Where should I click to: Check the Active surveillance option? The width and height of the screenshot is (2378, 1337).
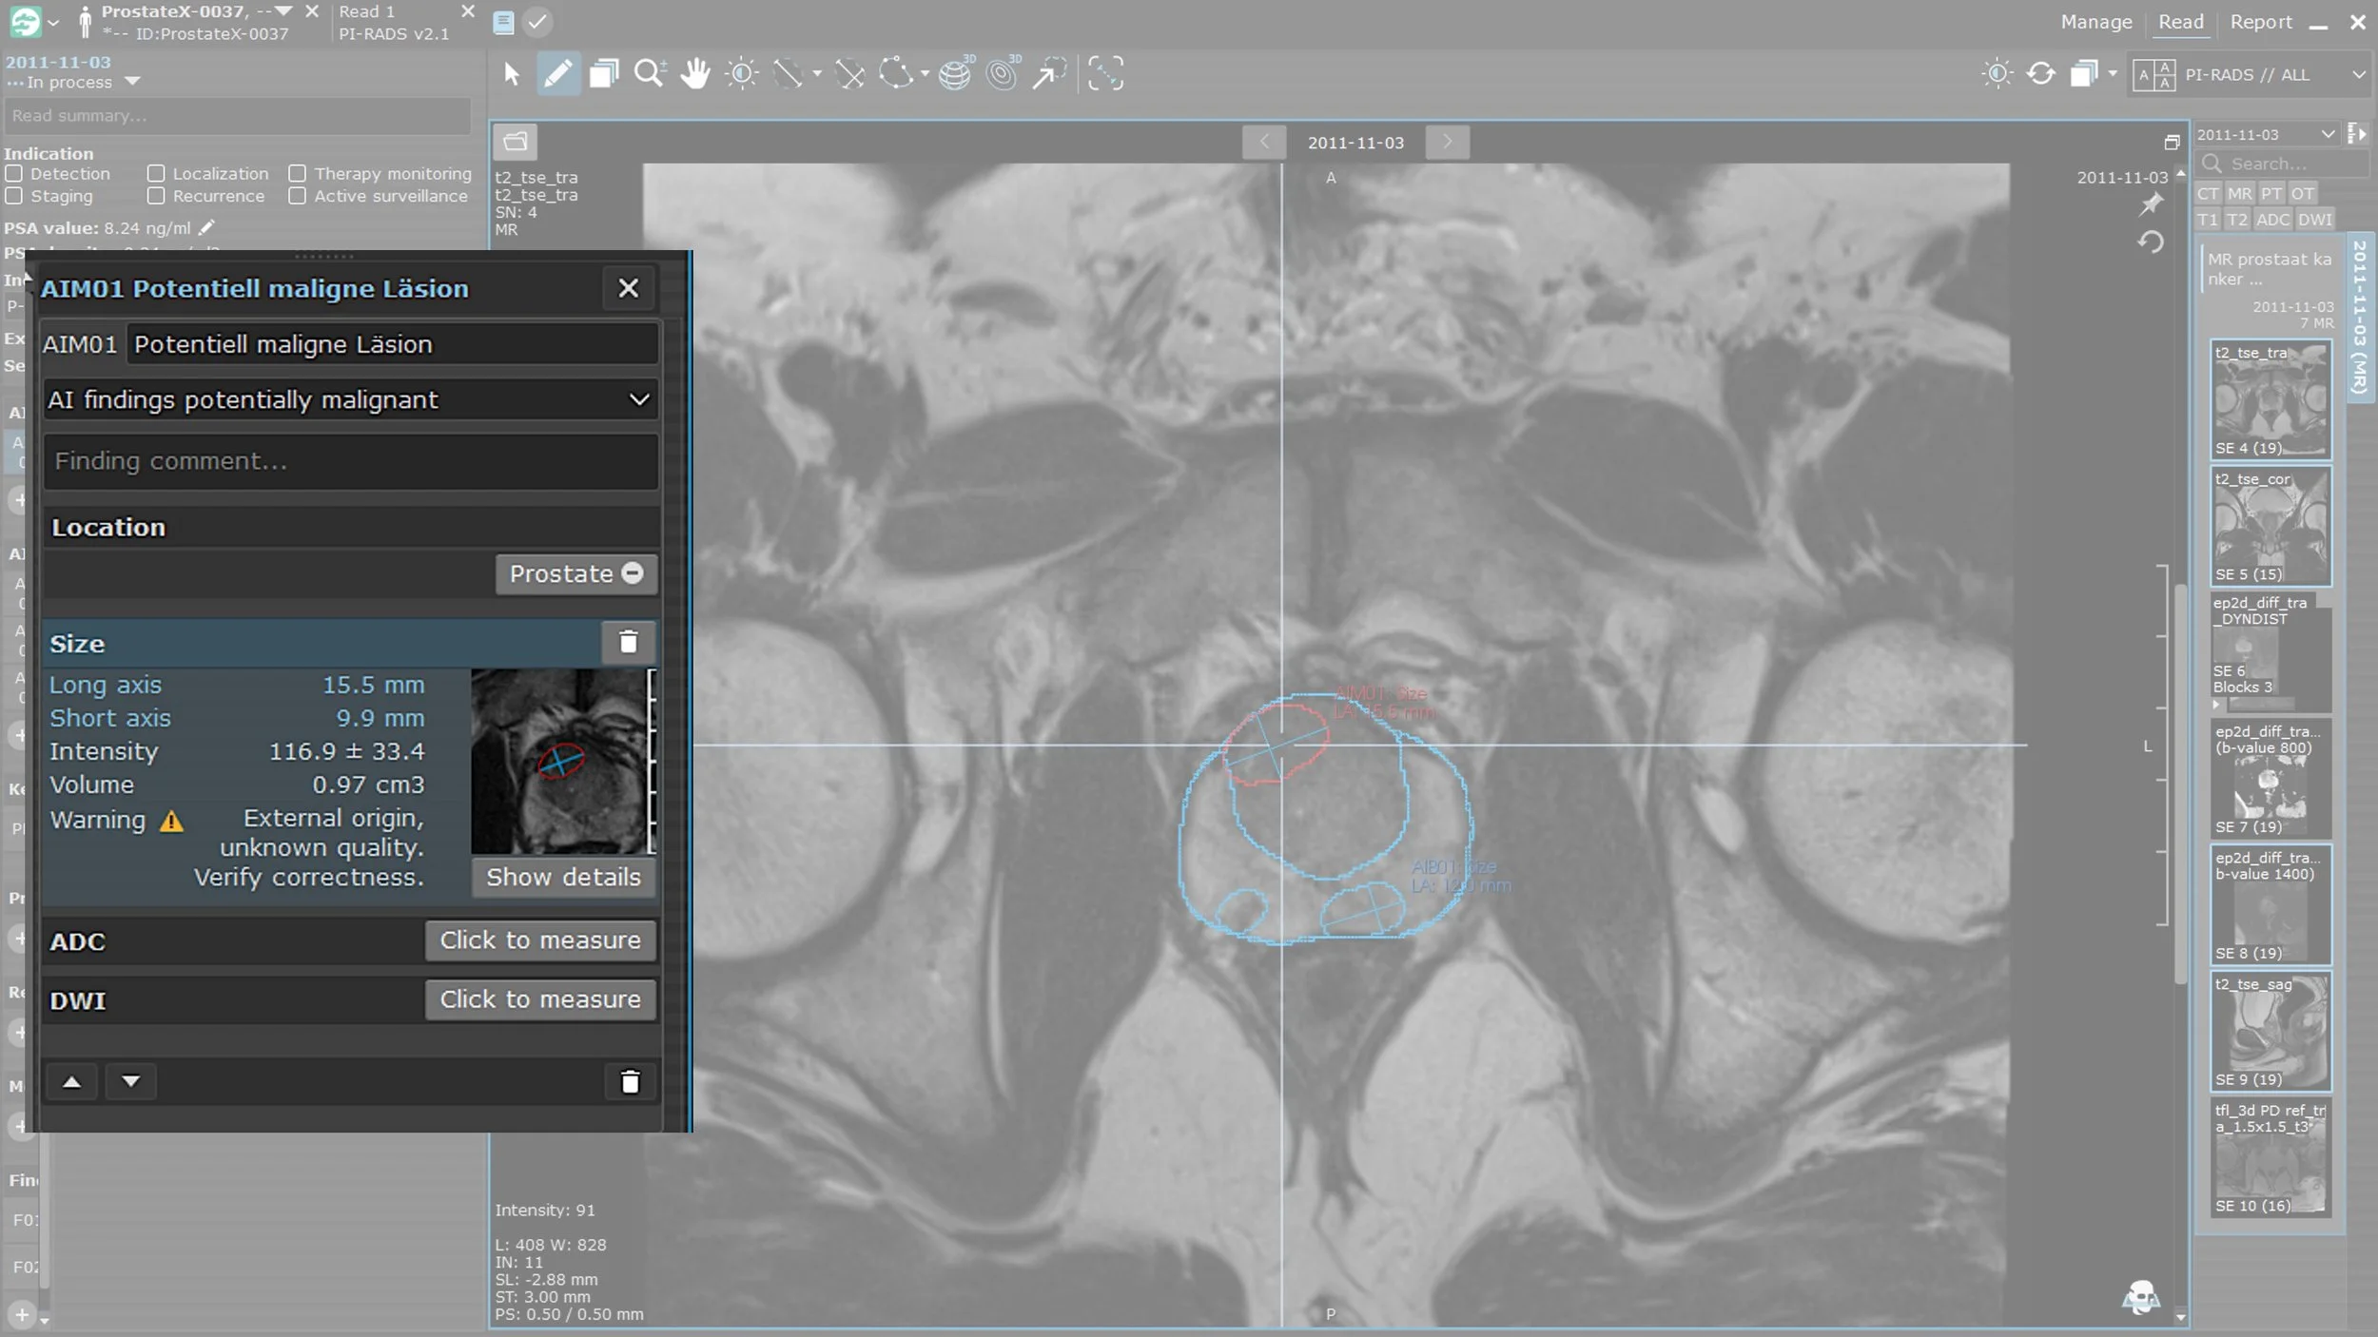(298, 196)
